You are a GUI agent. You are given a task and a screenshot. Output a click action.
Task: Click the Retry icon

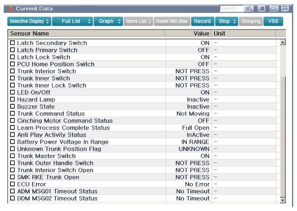pyautogui.click(x=274, y=8)
